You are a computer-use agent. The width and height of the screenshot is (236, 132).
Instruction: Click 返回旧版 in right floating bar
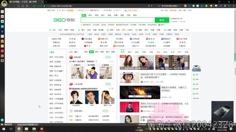click(x=196, y=99)
